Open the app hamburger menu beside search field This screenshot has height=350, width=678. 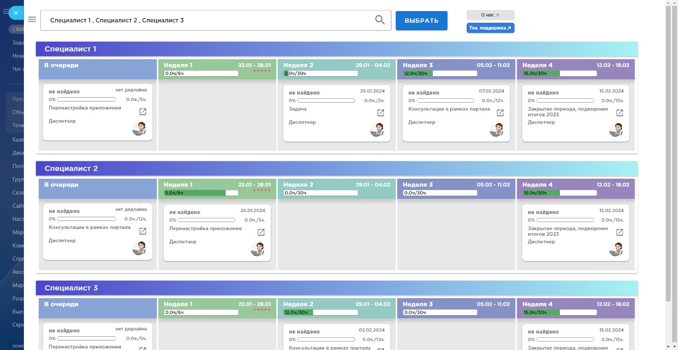[32, 20]
